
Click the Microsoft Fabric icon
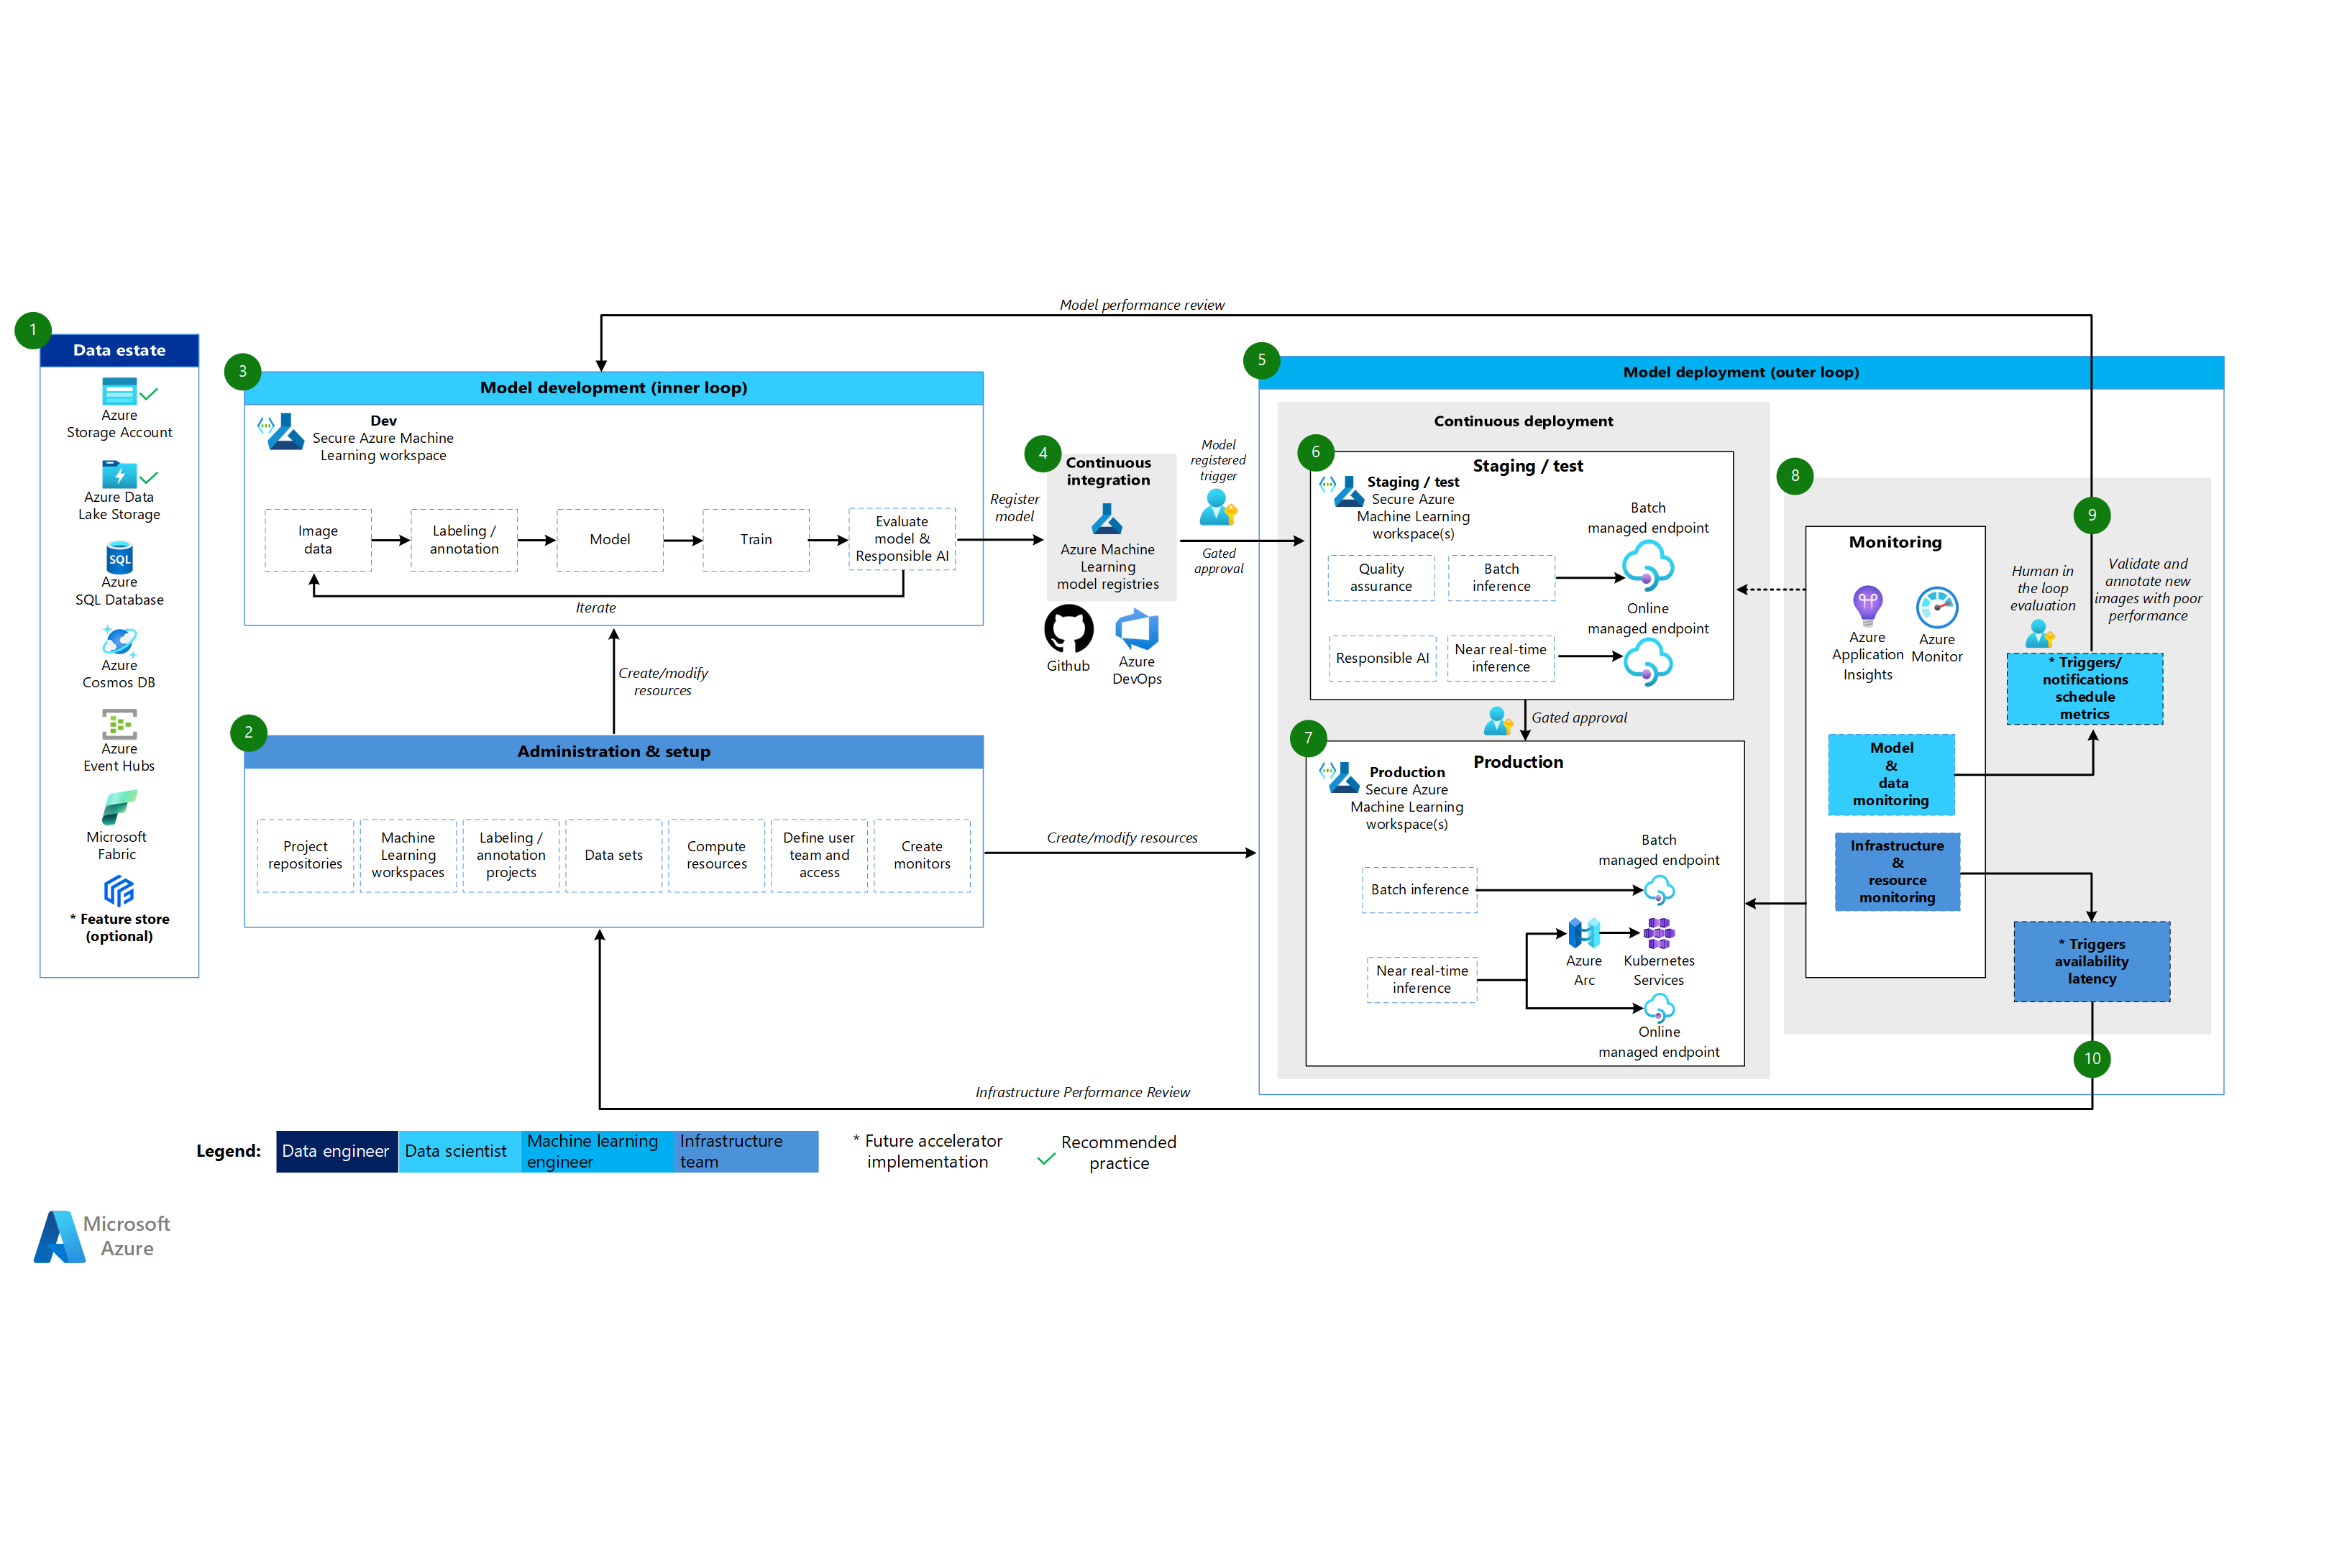coord(119,807)
